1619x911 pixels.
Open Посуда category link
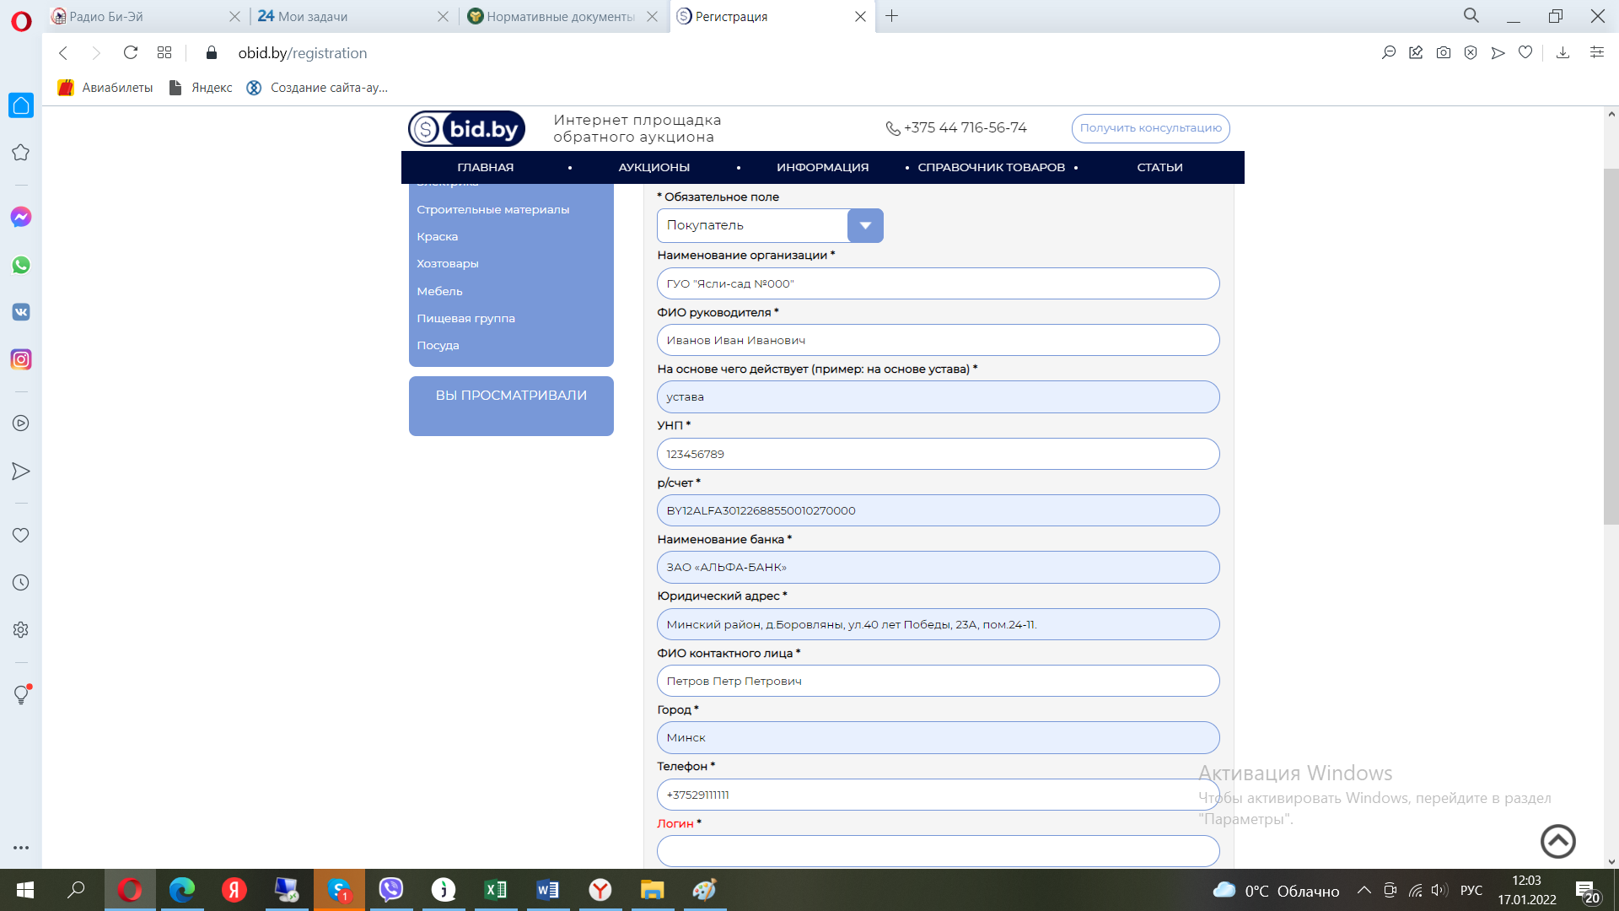pyautogui.click(x=438, y=345)
